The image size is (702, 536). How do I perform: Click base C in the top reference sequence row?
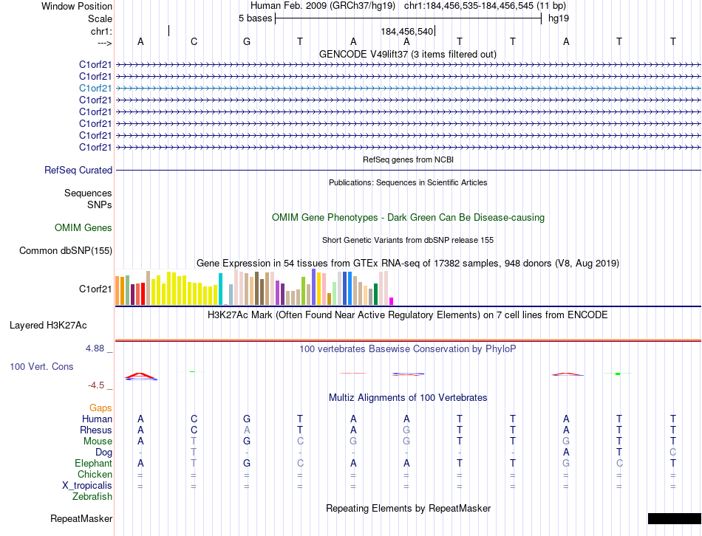click(x=194, y=41)
